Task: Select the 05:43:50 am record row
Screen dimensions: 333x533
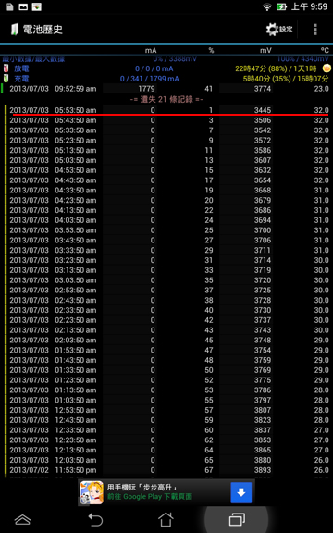Action: point(166,120)
